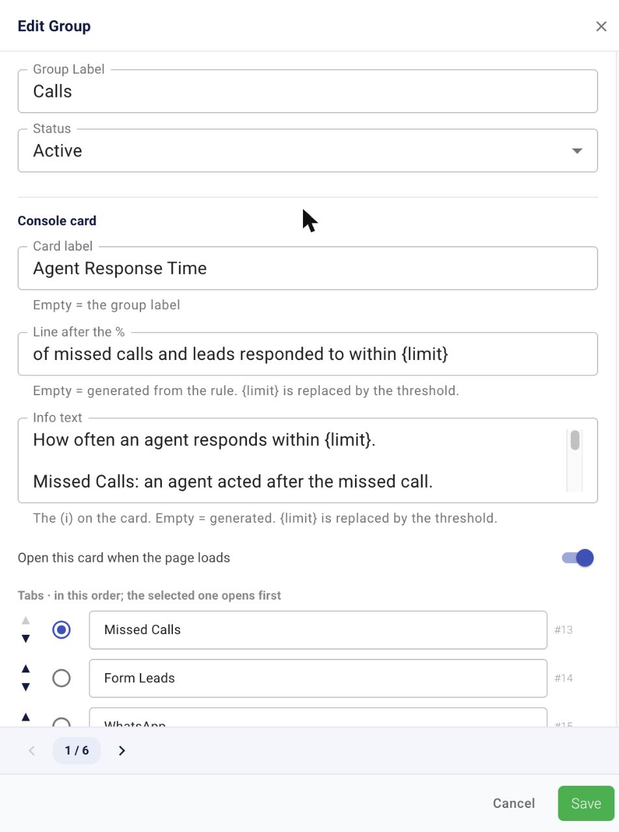
Task: Go to previous page with left chevron
Action: (x=32, y=751)
